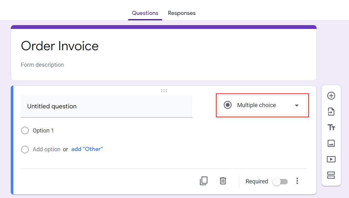This screenshot has width=349, height=198.
Task: Edit the Untitled question field
Action: point(106,106)
